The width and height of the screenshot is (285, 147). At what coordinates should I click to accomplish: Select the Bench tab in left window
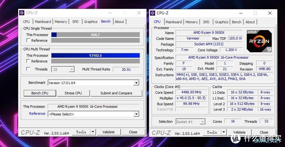pos(106,21)
